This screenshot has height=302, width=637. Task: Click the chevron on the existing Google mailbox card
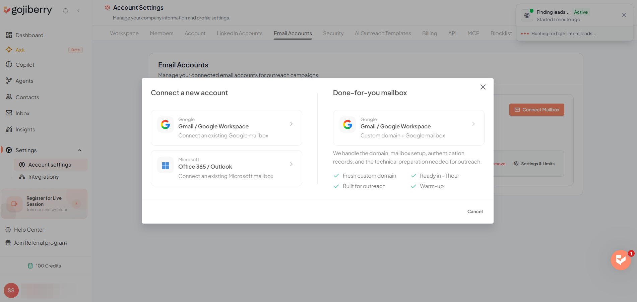tap(292, 124)
